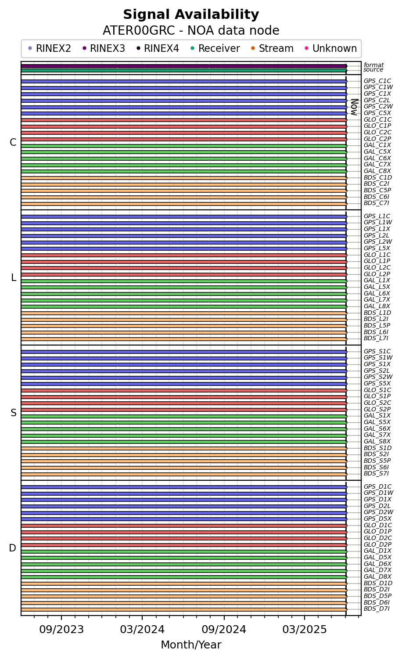Click the 09/2024 tick label
The width and height of the screenshot is (402, 659).
pos(224,630)
